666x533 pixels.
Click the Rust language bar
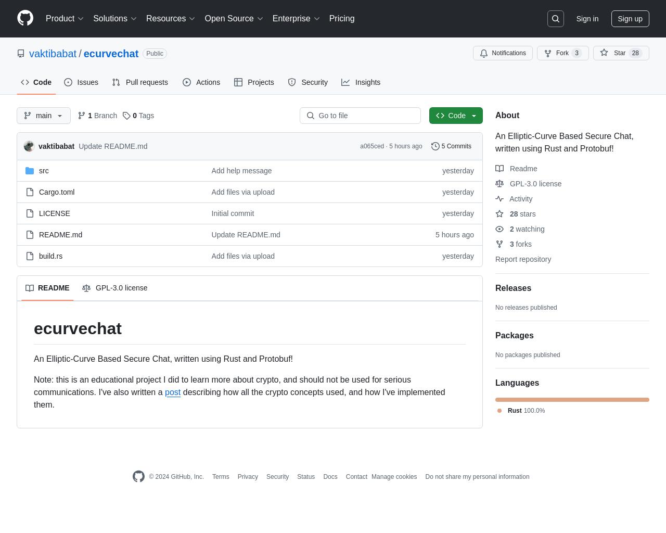572,400
